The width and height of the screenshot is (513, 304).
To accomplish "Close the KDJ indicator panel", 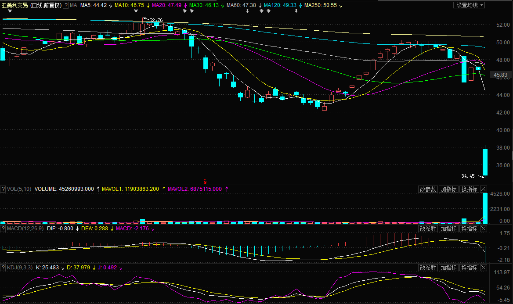I will (484, 268).
